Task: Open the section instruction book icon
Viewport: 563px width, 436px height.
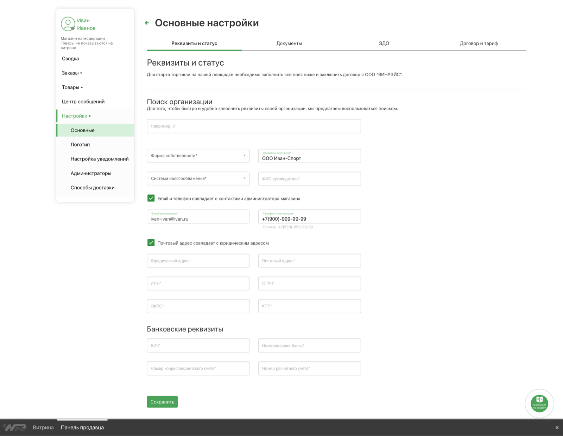Action: pyautogui.click(x=539, y=403)
